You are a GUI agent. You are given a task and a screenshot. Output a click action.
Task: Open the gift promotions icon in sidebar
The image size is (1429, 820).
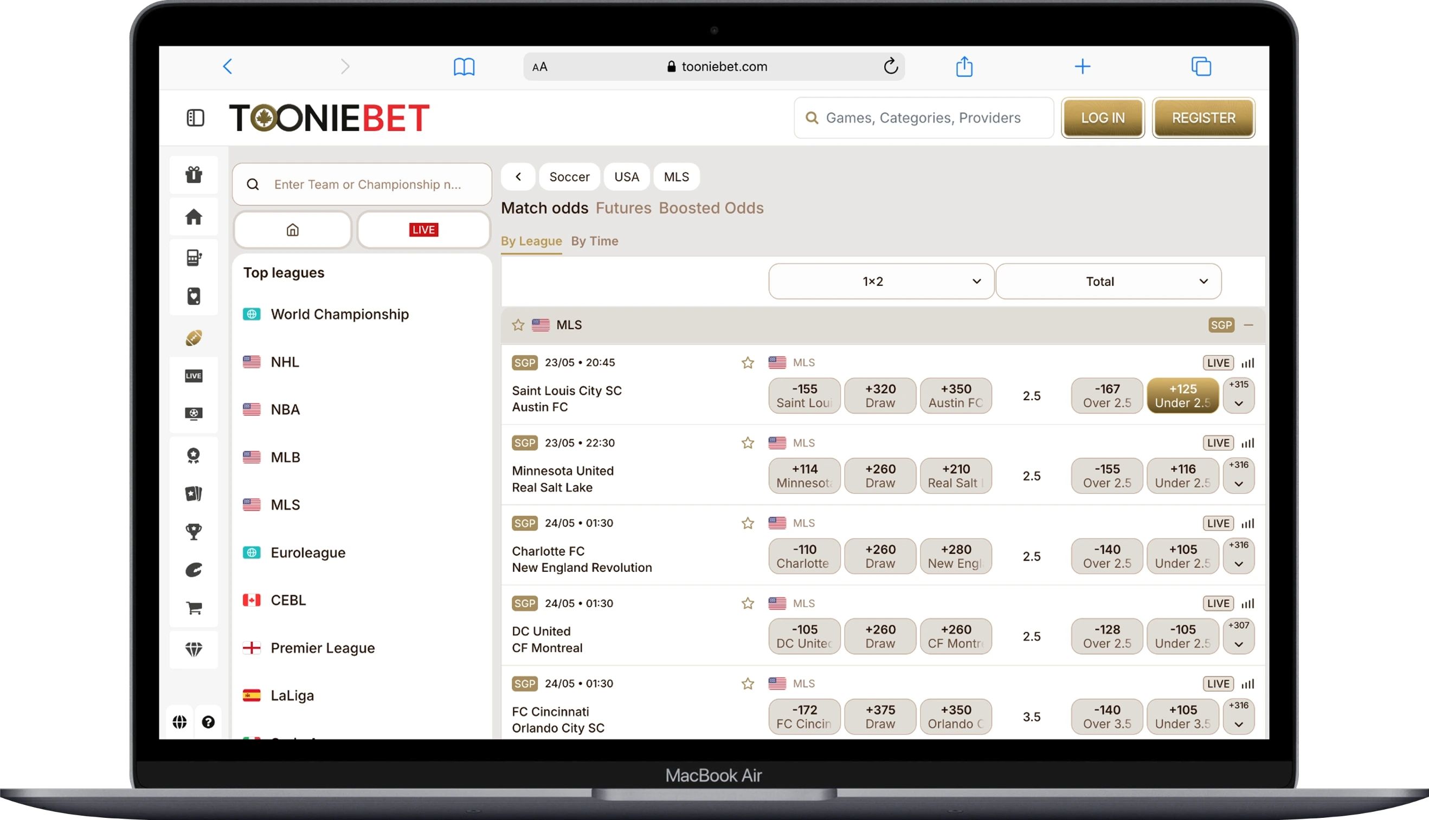pos(194,174)
